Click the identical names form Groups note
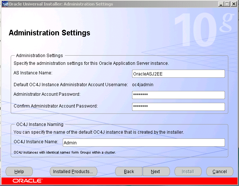The height and width of the screenshot is (186, 239). (65, 152)
